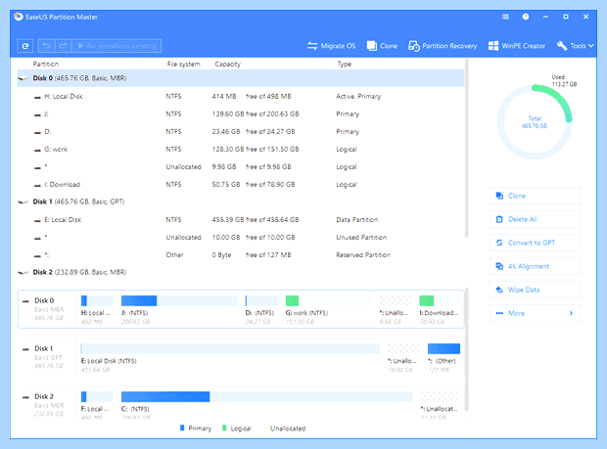This screenshot has height=449, width=607.
Task: Open WinPE Creator
Action: pyautogui.click(x=517, y=46)
